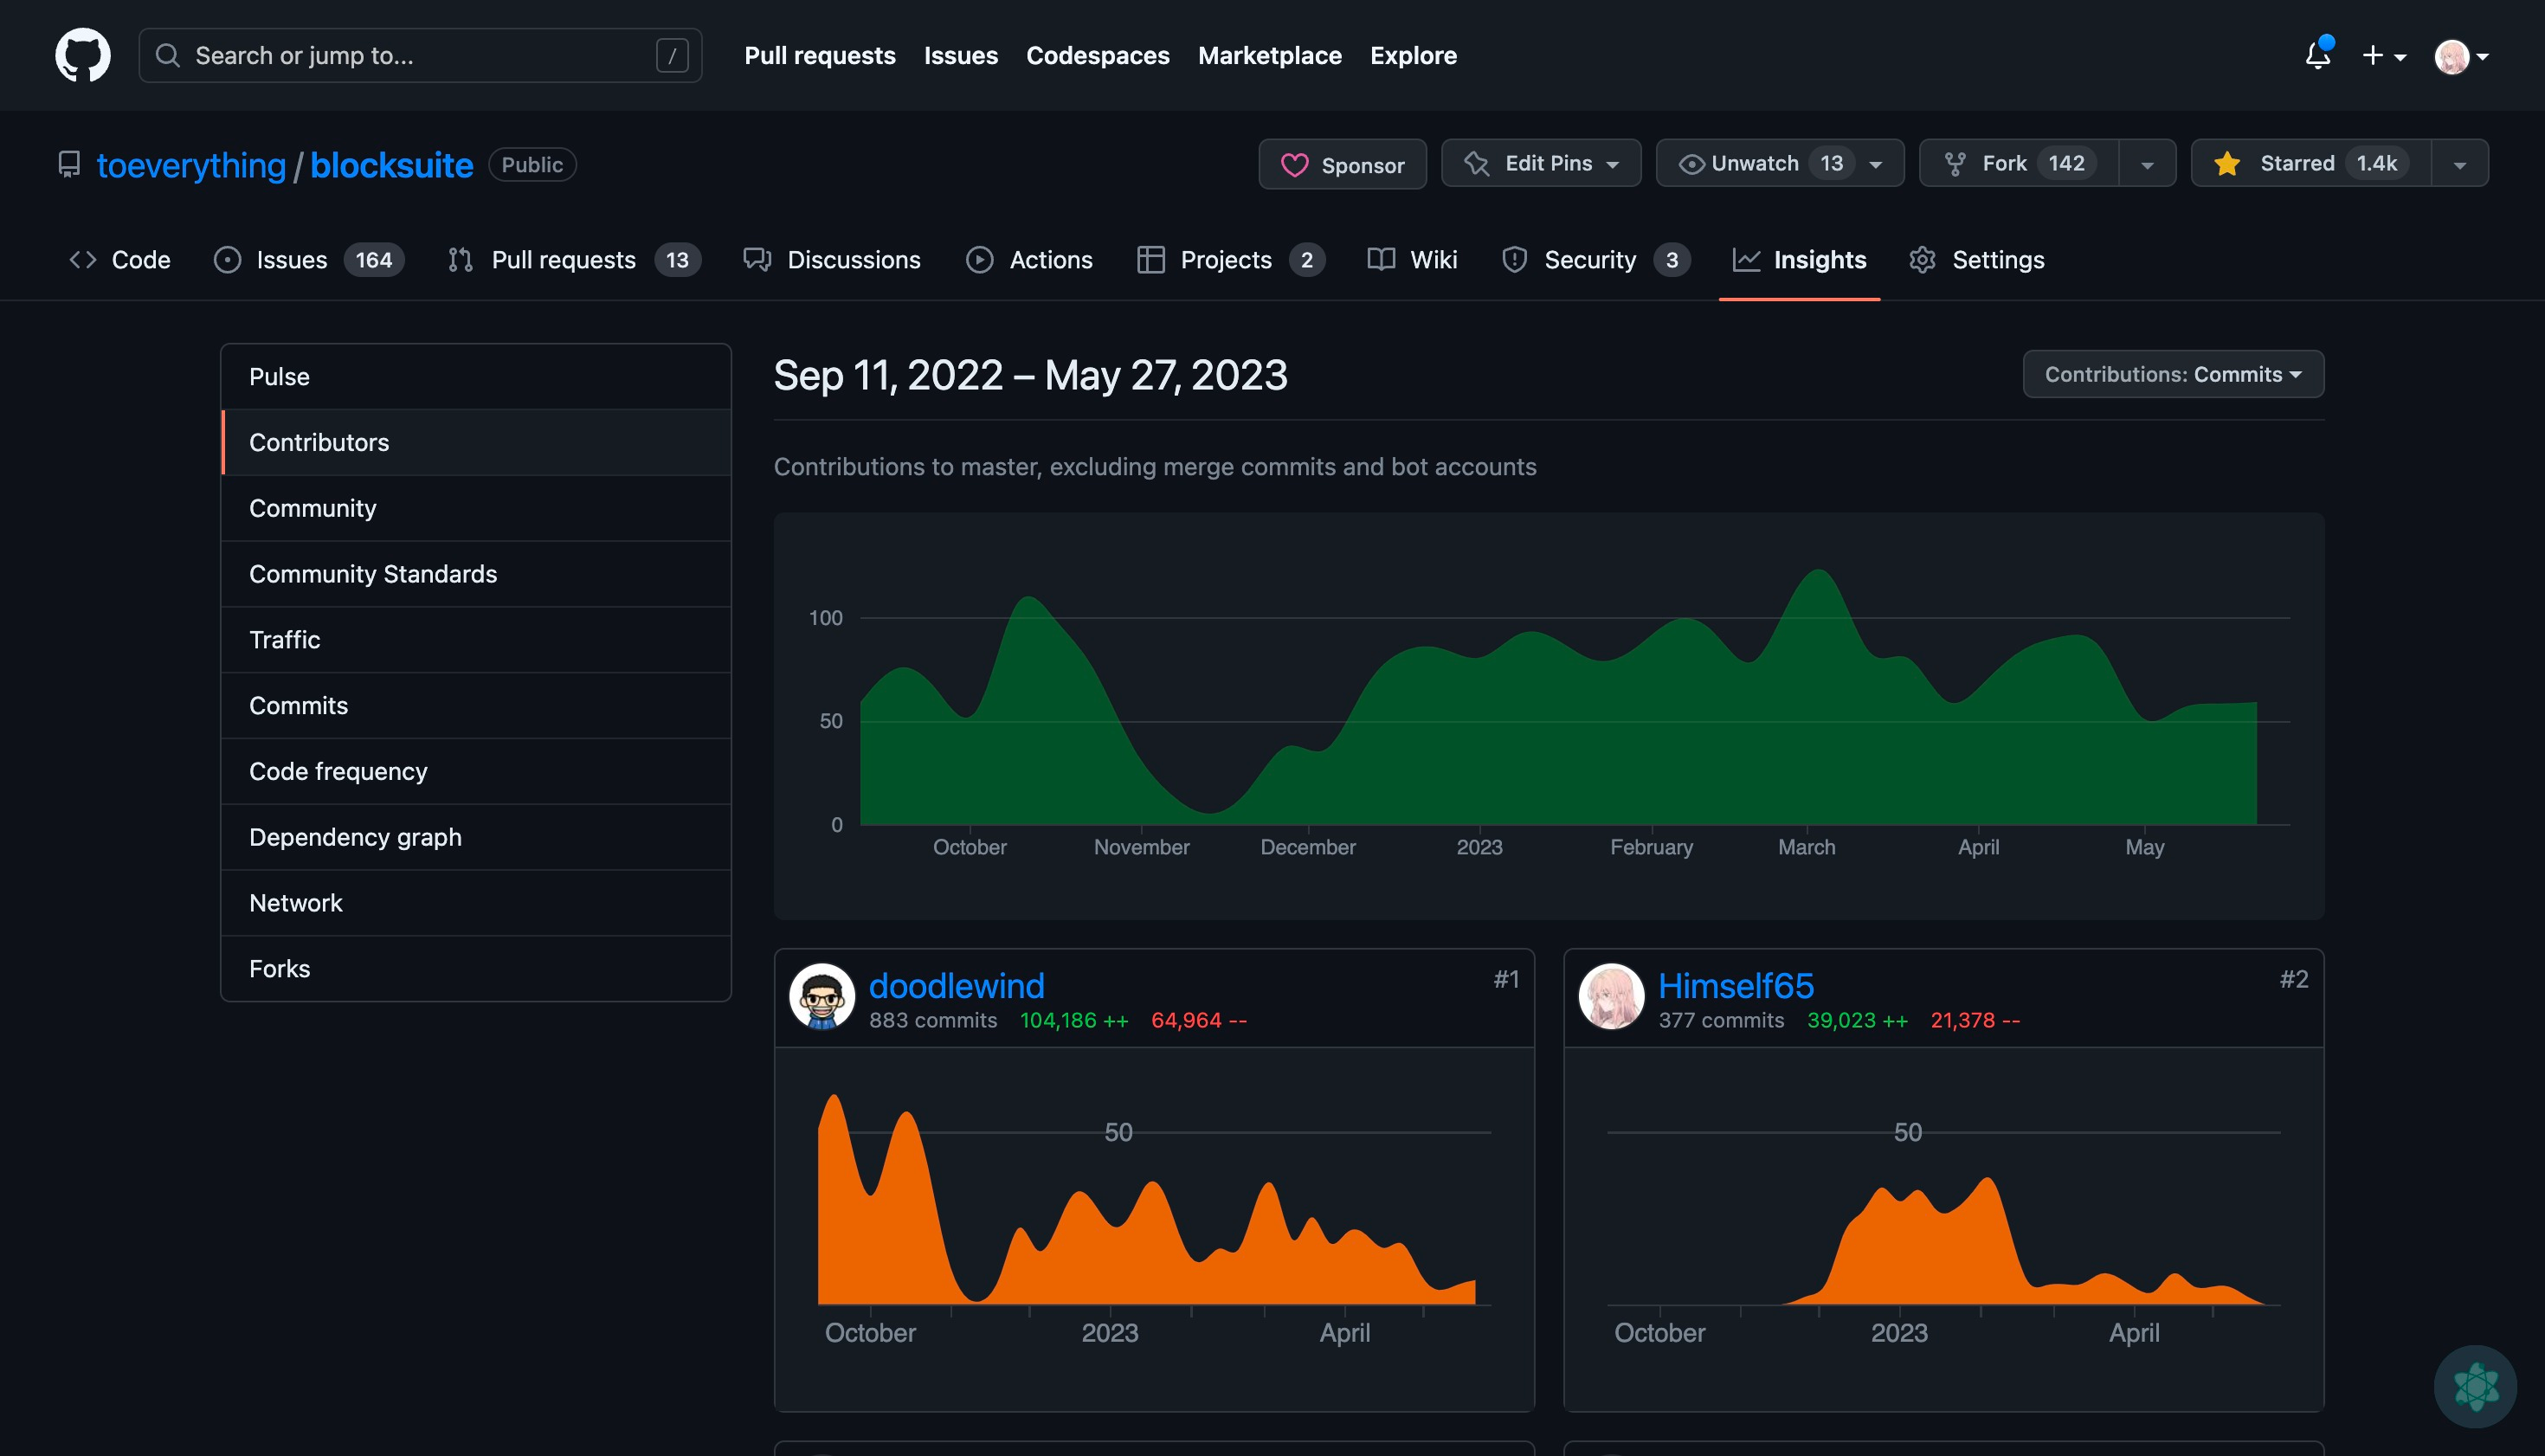Expand the fork options arrow
The image size is (2545, 1456).
point(2147,164)
